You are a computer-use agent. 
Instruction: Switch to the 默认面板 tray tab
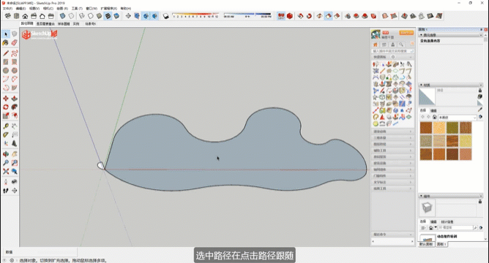pos(426,244)
